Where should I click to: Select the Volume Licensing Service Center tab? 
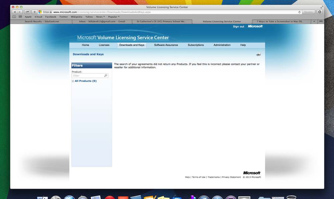(222, 21)
